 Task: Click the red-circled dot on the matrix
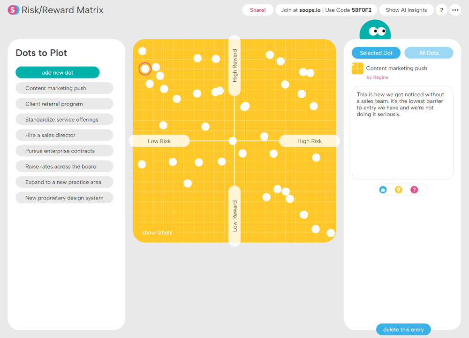[x=145, y=69]
